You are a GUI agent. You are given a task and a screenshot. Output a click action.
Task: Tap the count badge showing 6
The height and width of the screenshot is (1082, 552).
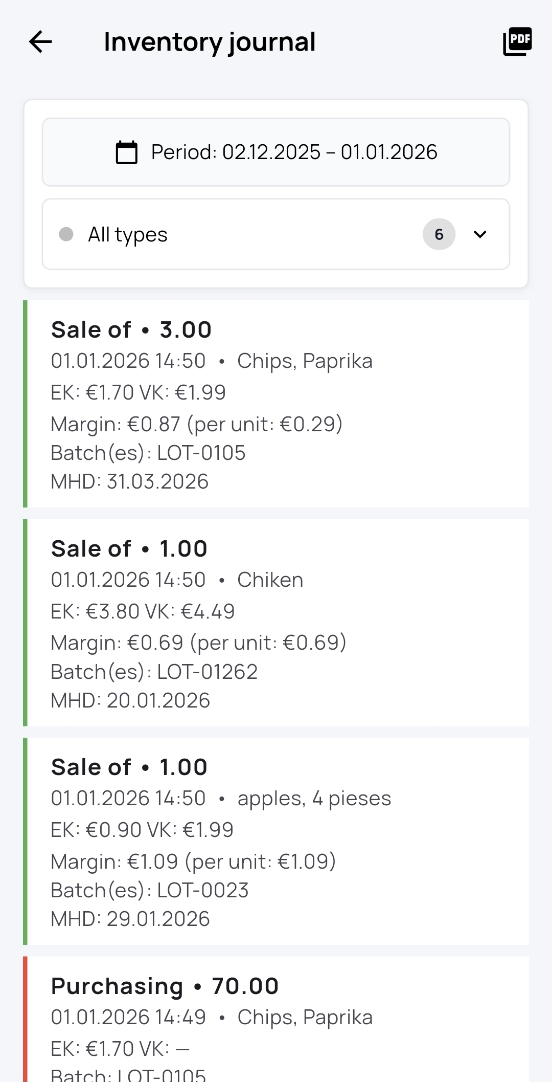pyautogui.click(x=439, y=234)
